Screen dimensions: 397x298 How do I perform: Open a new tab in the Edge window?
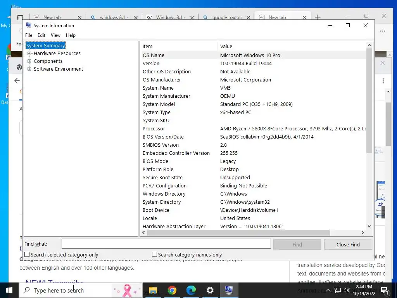tap(318, 17)
